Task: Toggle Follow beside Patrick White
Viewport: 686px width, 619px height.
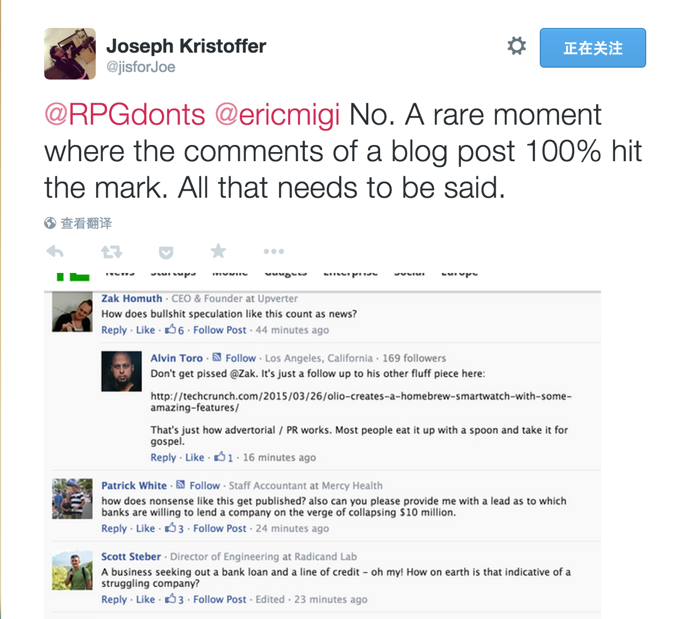Action: (204, 486)
